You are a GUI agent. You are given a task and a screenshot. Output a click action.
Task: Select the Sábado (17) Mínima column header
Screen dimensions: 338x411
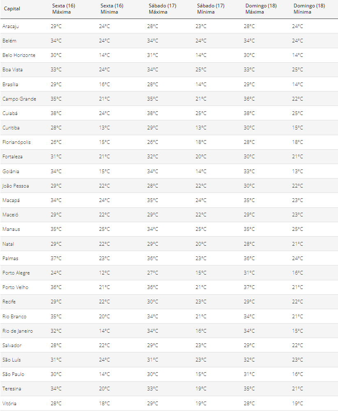[211, 9]
